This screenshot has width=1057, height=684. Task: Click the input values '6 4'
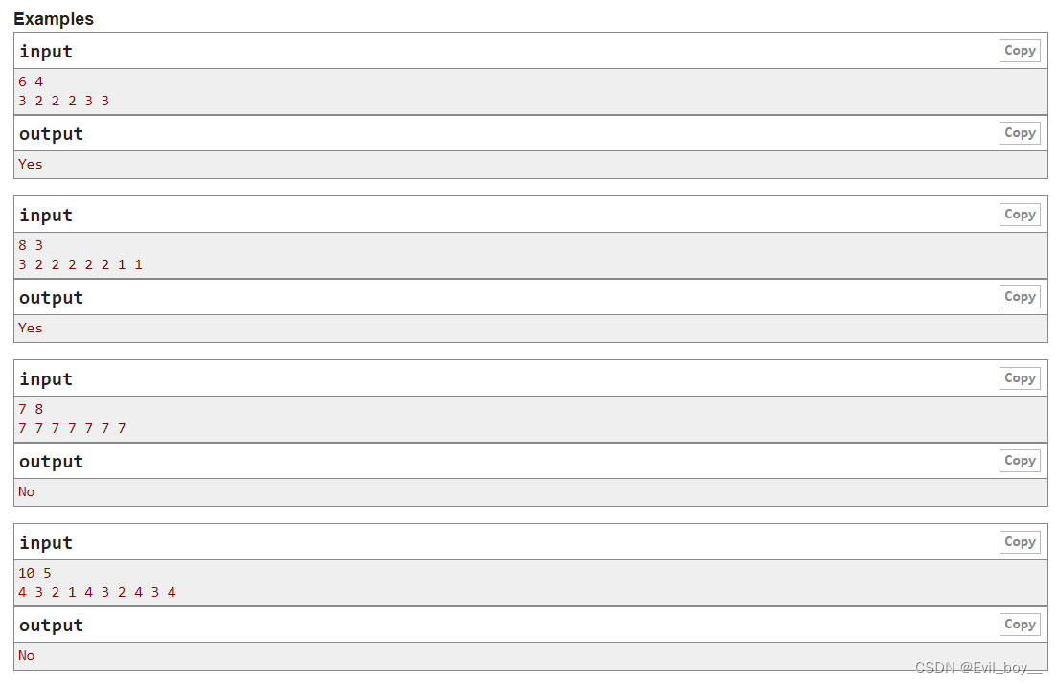pos(29,81)
